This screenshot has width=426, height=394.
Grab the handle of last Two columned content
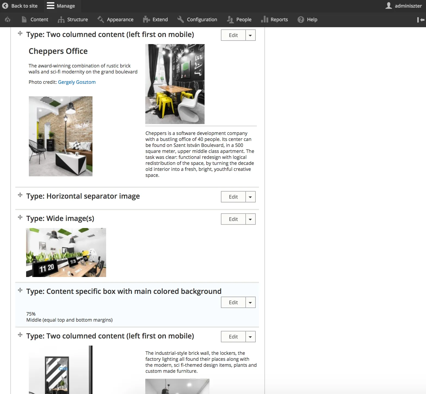click(x=20, y=335)
